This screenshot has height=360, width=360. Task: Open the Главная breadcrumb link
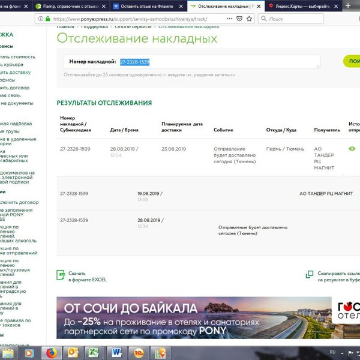coord(65,27)
